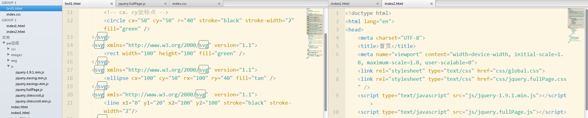Click line number 21 in left gutter
The width and height of the screenshot is (588, 118).
(70, 103)
